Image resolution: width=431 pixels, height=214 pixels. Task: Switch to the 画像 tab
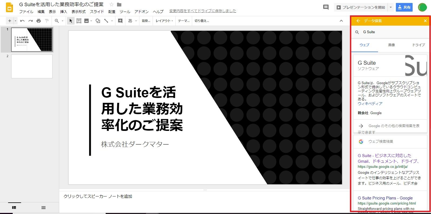[x=391, y=45]
